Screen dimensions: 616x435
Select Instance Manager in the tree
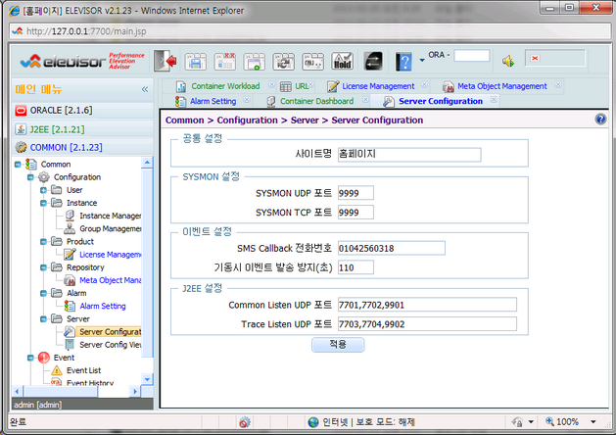click(110, 216)
